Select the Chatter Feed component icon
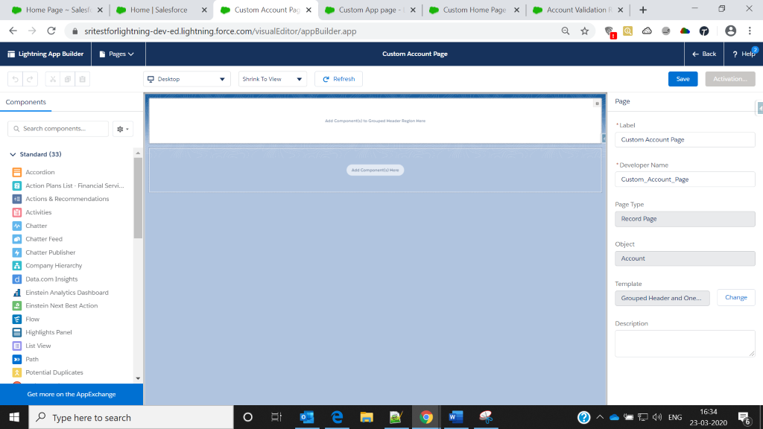 [x=17, y=239]
